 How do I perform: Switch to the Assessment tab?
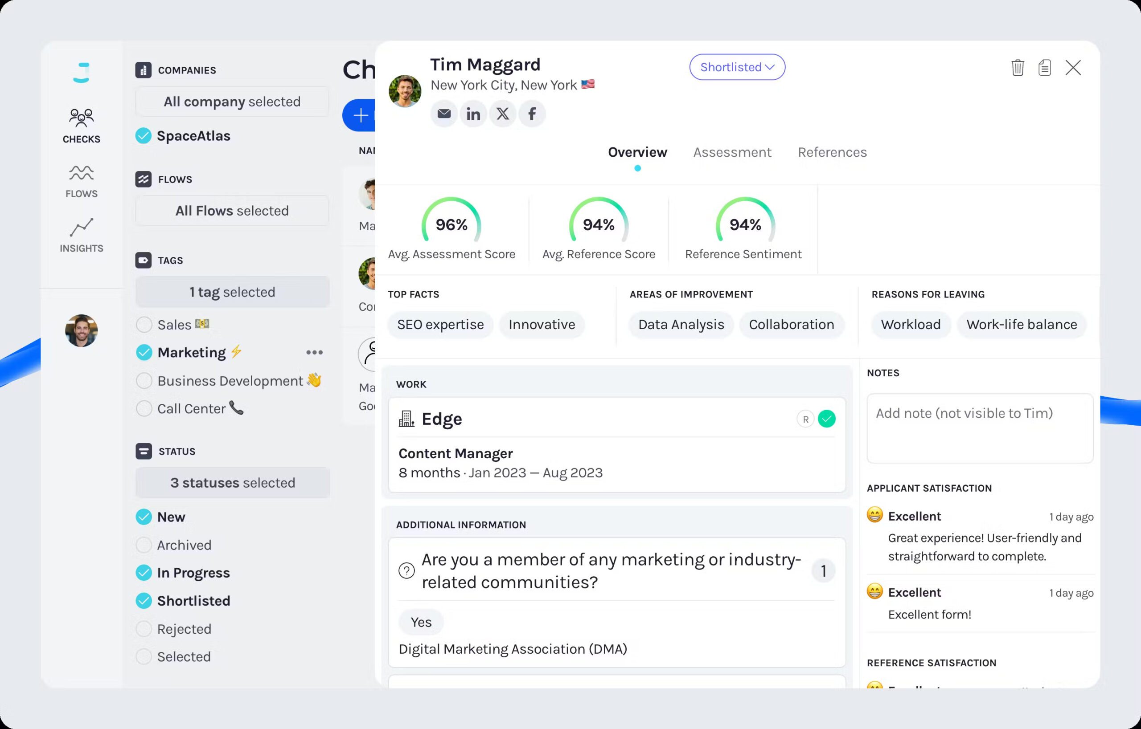point(732,152)
